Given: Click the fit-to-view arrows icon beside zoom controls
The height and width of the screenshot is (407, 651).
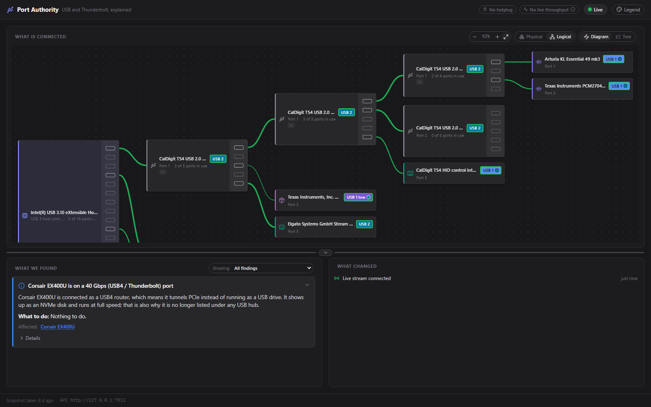Looking at the screenshot, I should click(x=506, y=37).
